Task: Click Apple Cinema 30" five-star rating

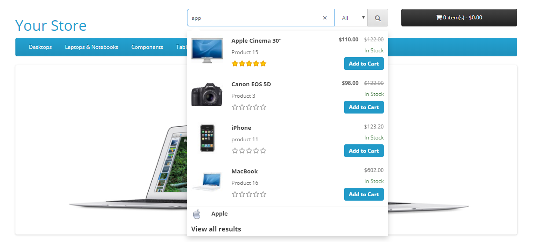Action: pos(249,64)
